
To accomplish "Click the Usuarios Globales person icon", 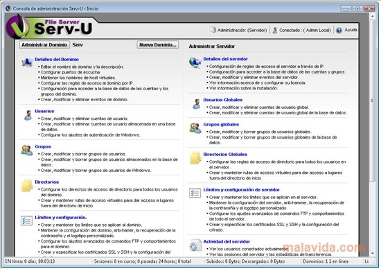I will (196, 104).
